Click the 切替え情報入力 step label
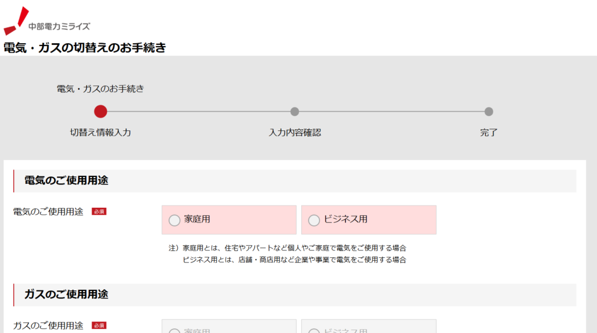The height and width of the screenshot is (333, 597). (100, 132)
